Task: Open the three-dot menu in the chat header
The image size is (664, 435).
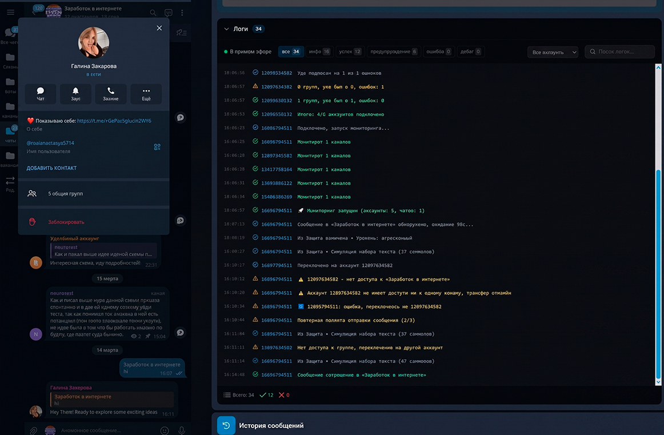Action: point(182,13)
